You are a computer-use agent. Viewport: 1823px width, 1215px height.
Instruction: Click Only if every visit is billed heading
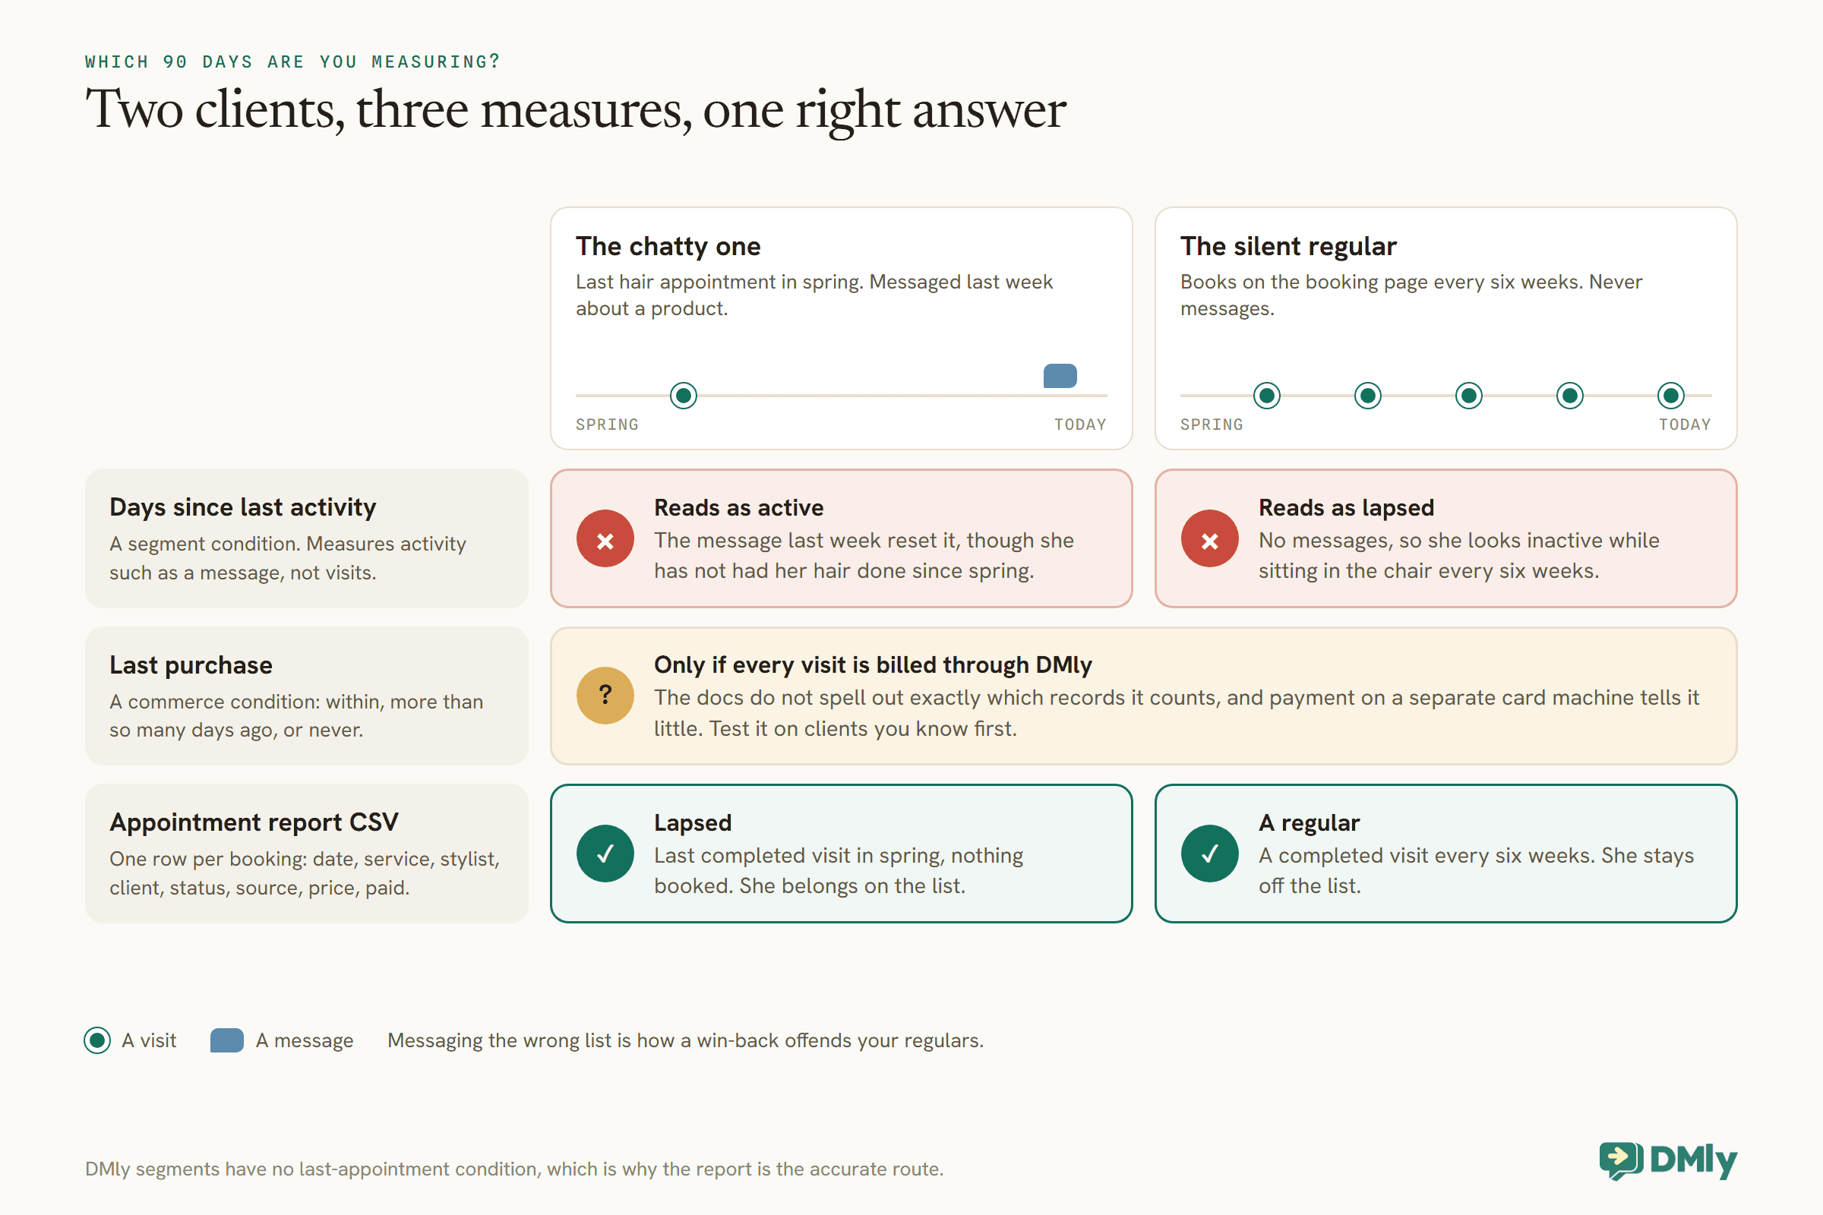pos(873,665)
